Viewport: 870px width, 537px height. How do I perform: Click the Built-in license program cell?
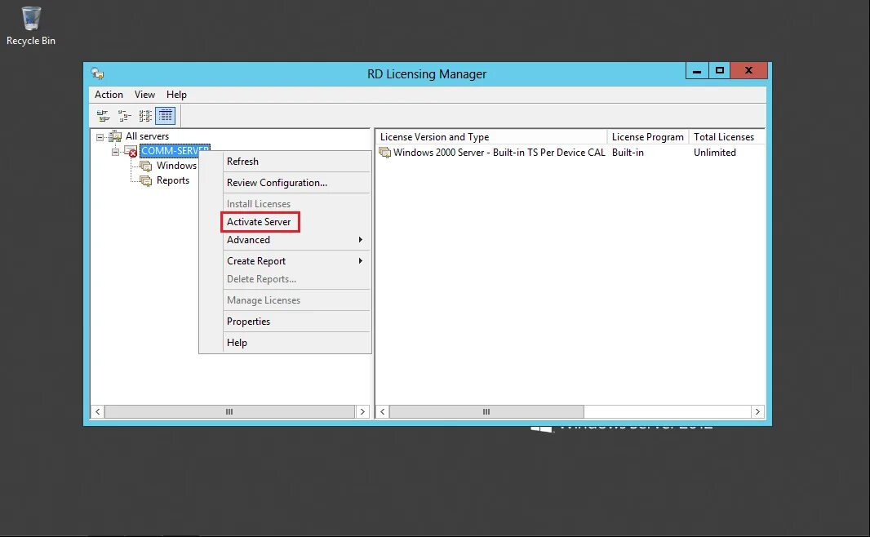628,153
